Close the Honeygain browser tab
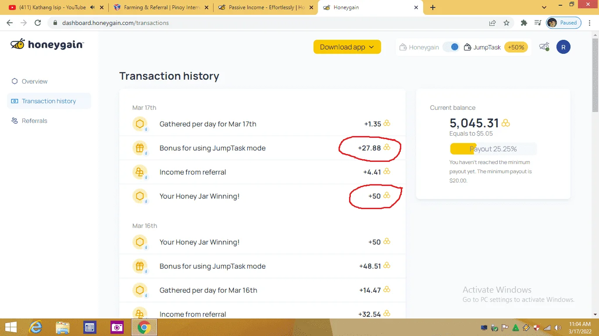 (415, 7)
